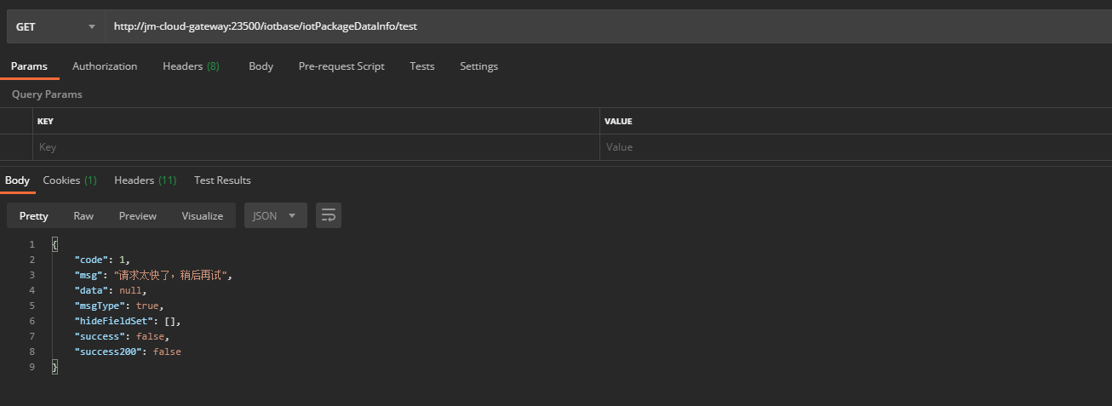Open the request Headers (8) tab
This screenshot has width=1112, height=406.
coord(191,66)
